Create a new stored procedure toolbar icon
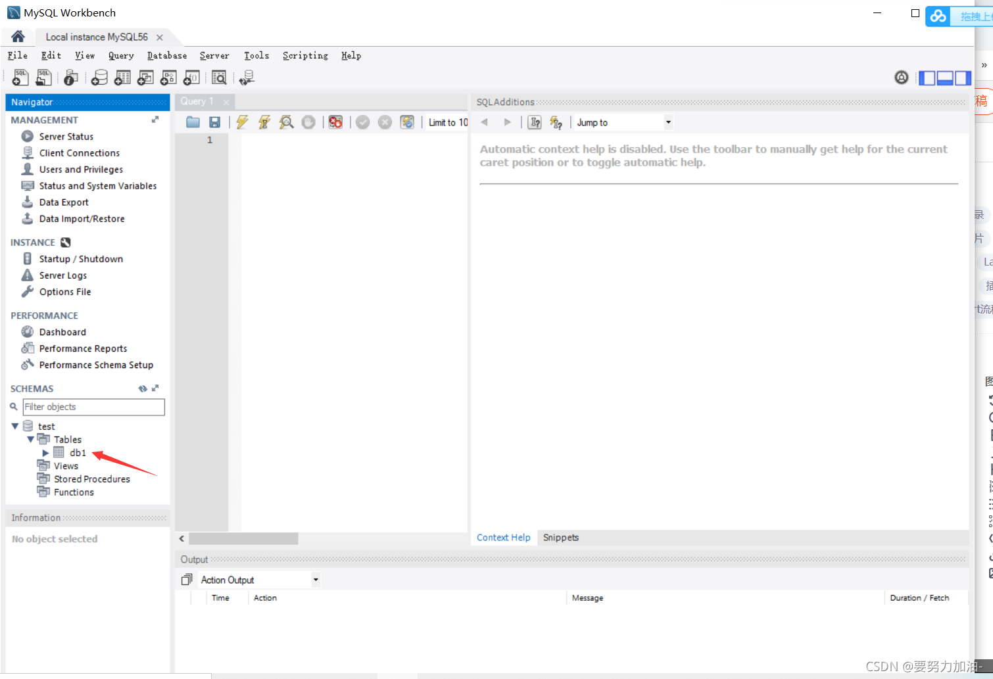This screenshot has height=679, width=993. tap(168, 78)
